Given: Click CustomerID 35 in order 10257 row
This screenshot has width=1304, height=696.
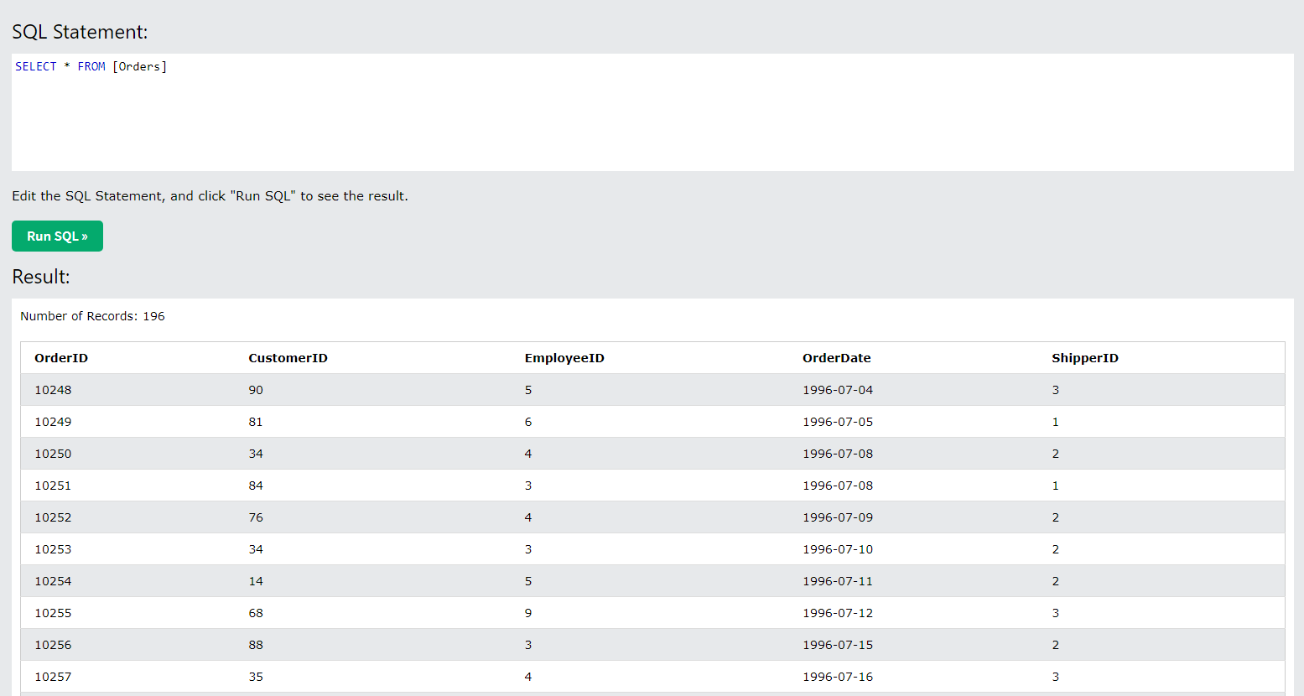Looking at the screenshot, I should pyautogui.click(x=256, y=677).
